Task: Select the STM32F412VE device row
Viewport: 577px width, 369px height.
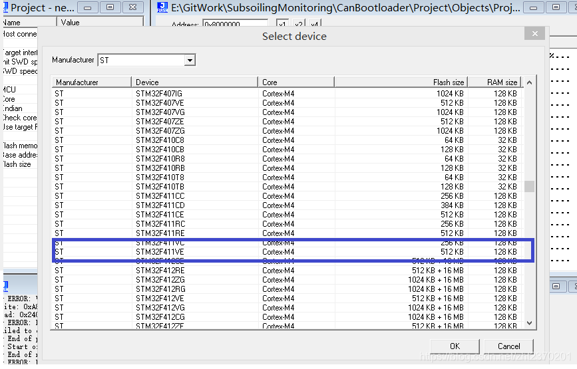Action: 287,299
